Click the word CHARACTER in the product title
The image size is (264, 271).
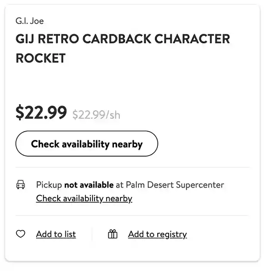click(192, 39)
